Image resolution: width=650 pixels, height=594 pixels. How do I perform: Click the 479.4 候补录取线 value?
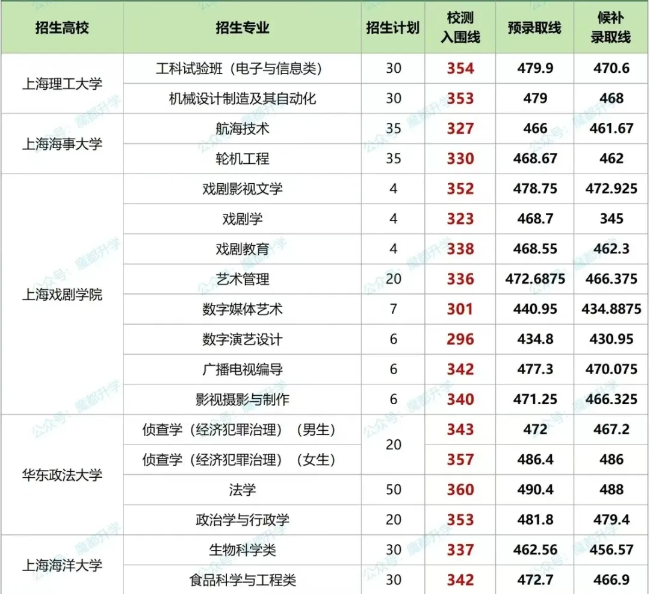click(x=611, y=520)
